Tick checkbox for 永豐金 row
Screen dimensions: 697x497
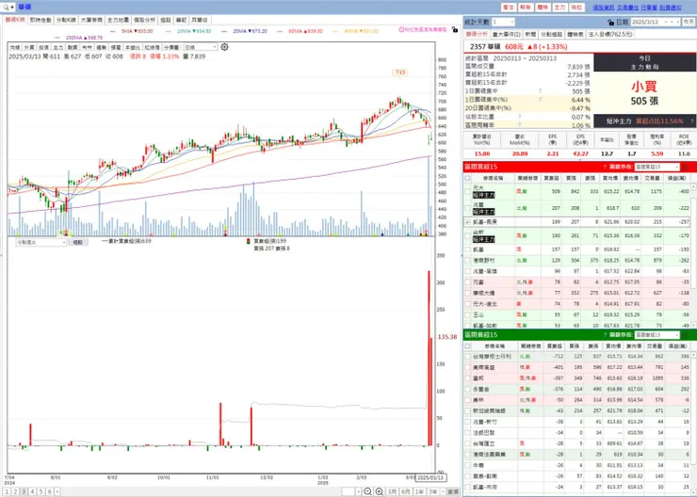tap(467, 389)
